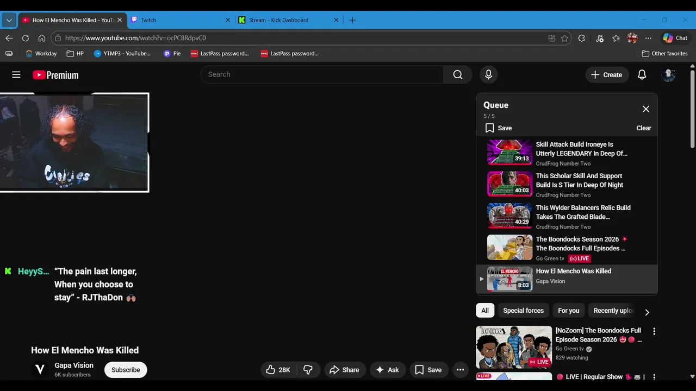Viewport: 696px width, 391px height.
Task: Dislike the video
Action: coord(308,370)
